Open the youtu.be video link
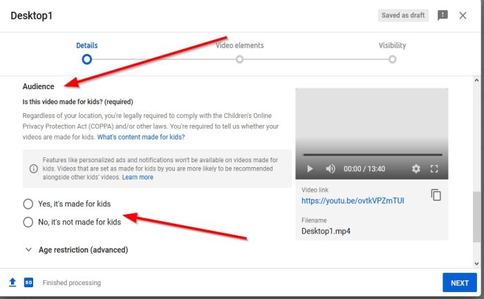484x299 pixels. (353, 201)
